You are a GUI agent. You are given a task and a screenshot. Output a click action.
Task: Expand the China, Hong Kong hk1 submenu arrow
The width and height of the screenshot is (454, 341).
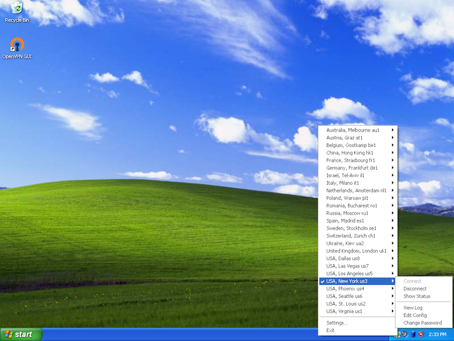pos(393,153)
